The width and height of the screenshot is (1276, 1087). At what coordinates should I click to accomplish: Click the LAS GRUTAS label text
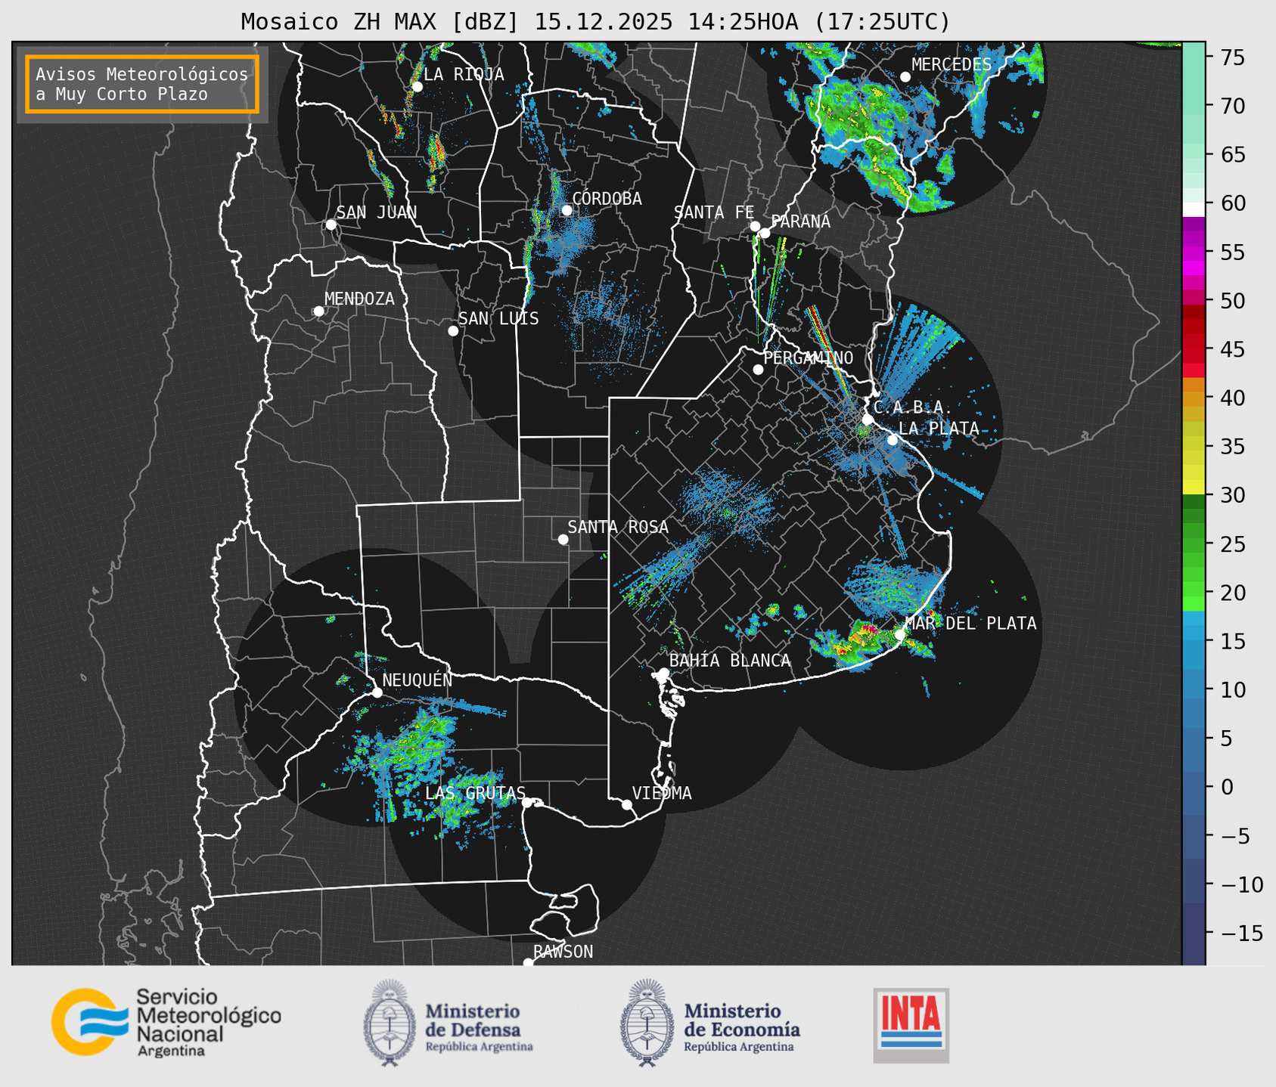click(475, 793)
